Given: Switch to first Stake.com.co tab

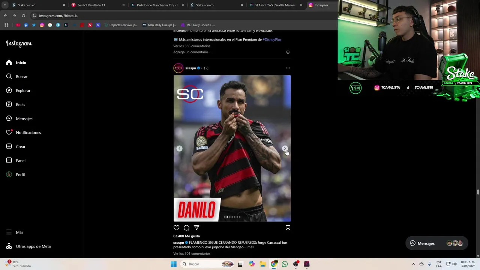Looking at the screenshot, I should (x=38, y=5).
